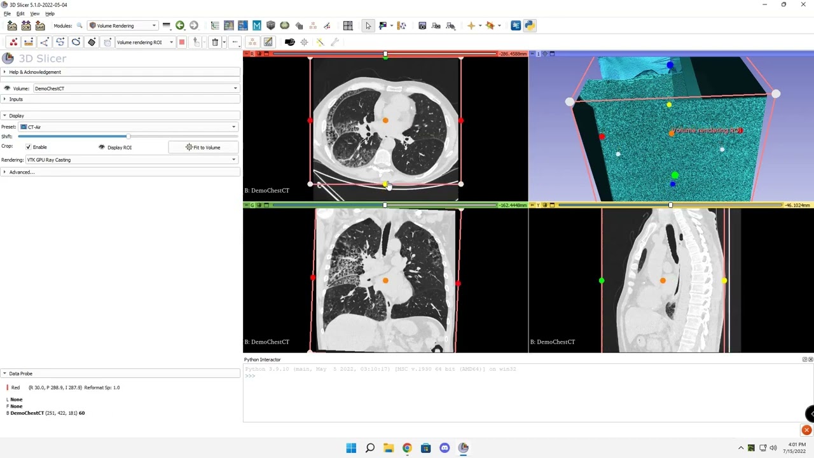
Task: Open the Windows Start menu
Action: pos(351,448)
